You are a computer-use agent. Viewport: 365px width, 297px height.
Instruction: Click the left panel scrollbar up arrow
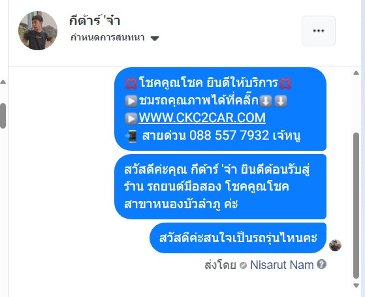coord(3,82)
